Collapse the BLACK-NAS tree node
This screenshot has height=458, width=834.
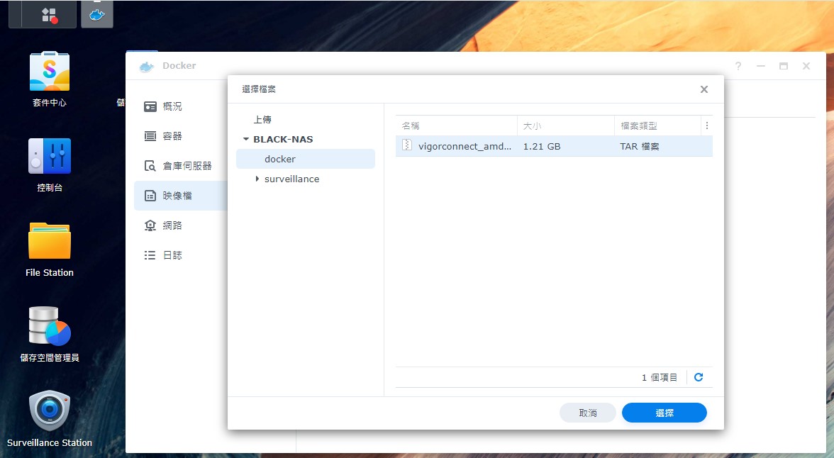pyautogui.click(x=246, y=140)
